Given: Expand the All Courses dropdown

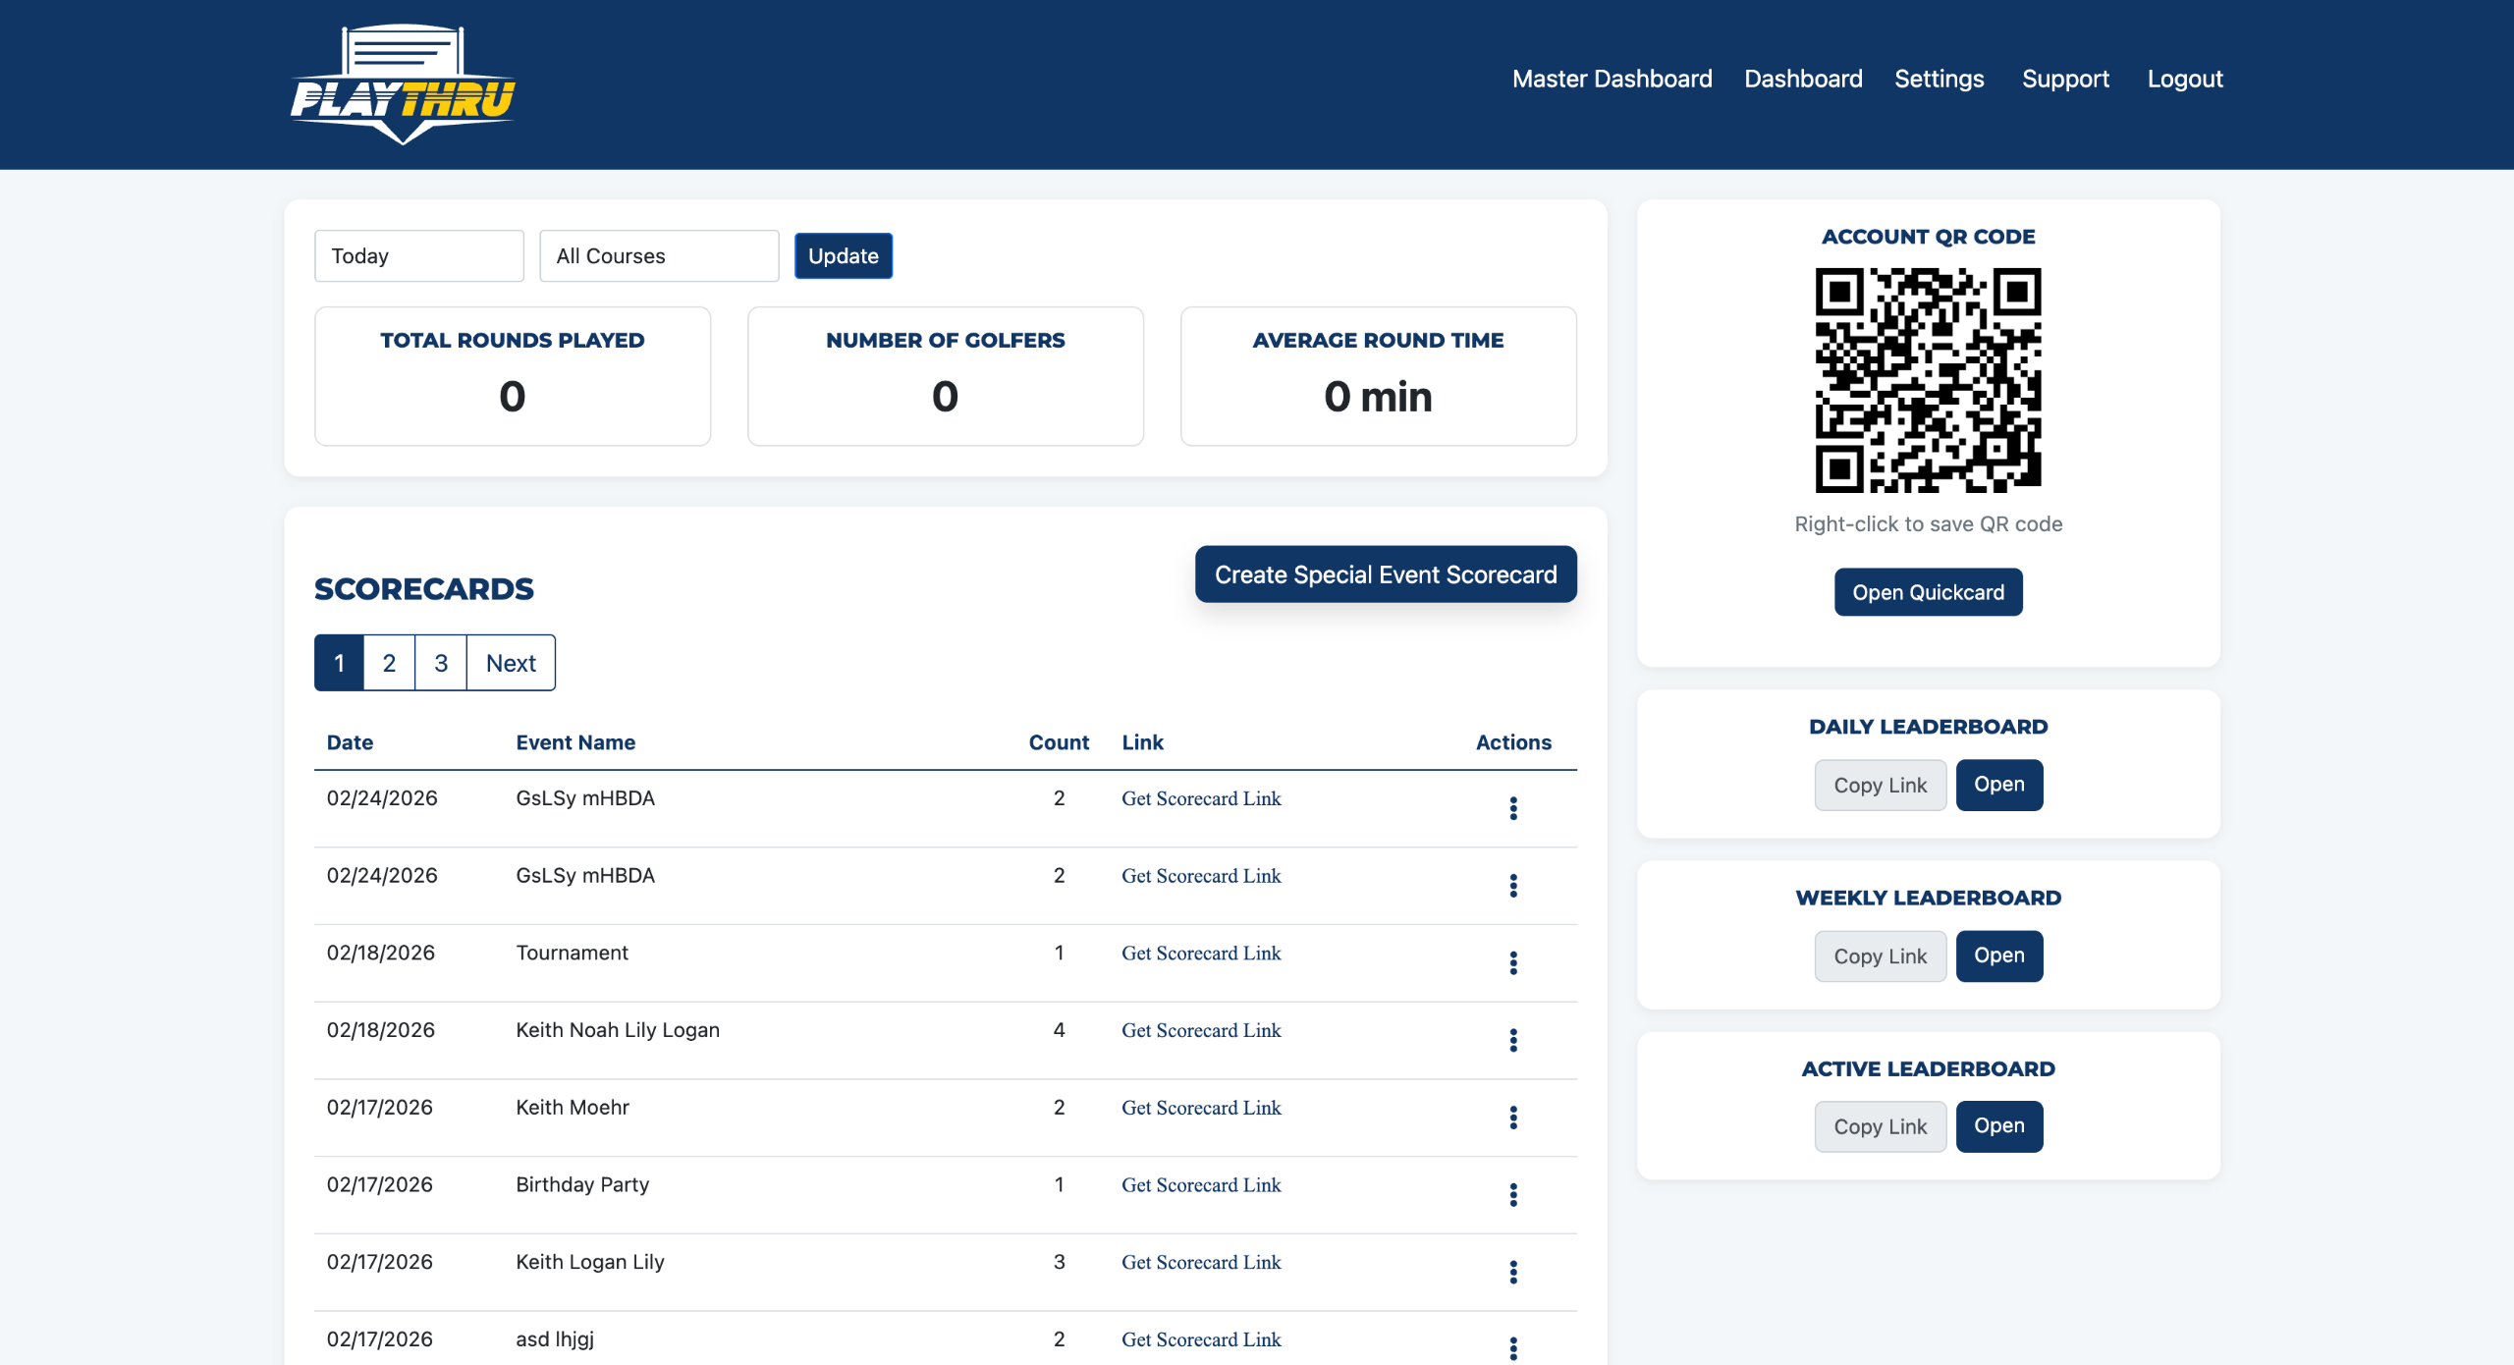Looking at the screenshot, I should [x=659, y=256].
